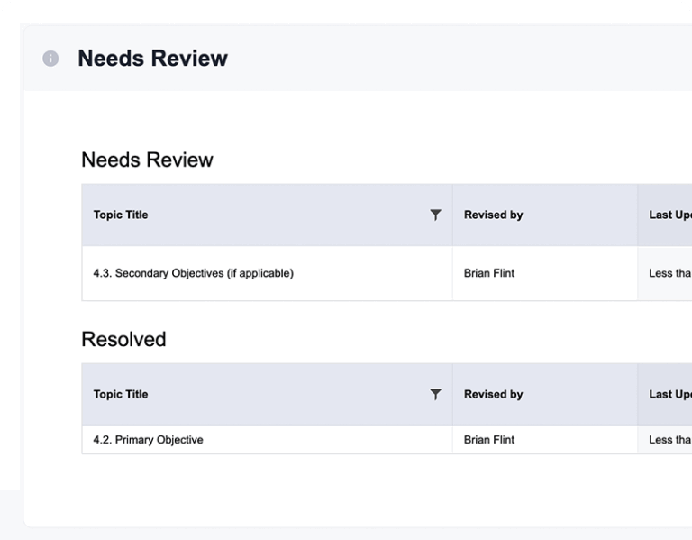This screenshot has height=540, width=692.
Task: Open topic 4.2. Primary Objective
Action: tap(148, 440)
